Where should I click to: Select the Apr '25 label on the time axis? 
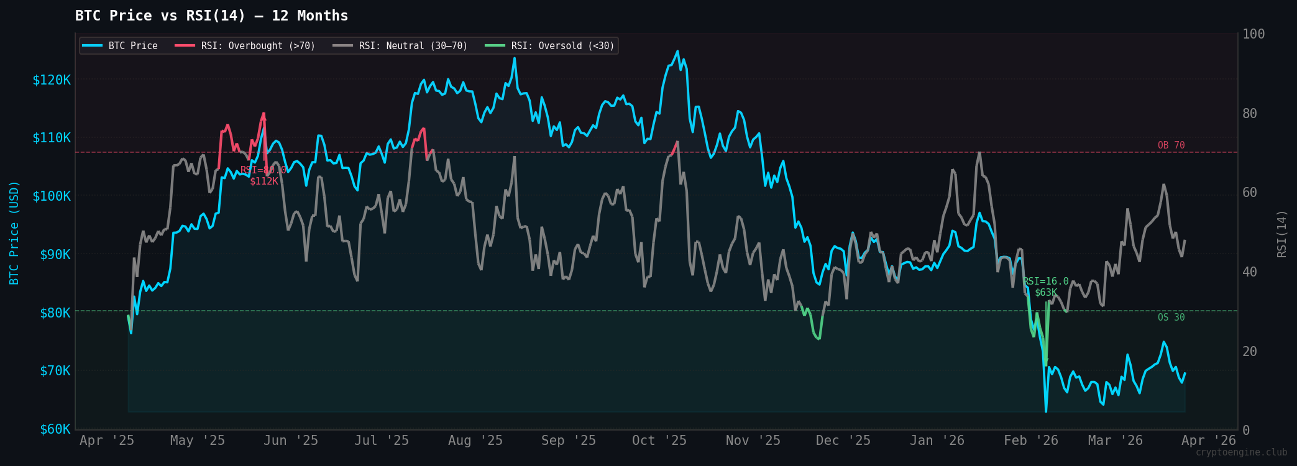[x=107, y=441]
